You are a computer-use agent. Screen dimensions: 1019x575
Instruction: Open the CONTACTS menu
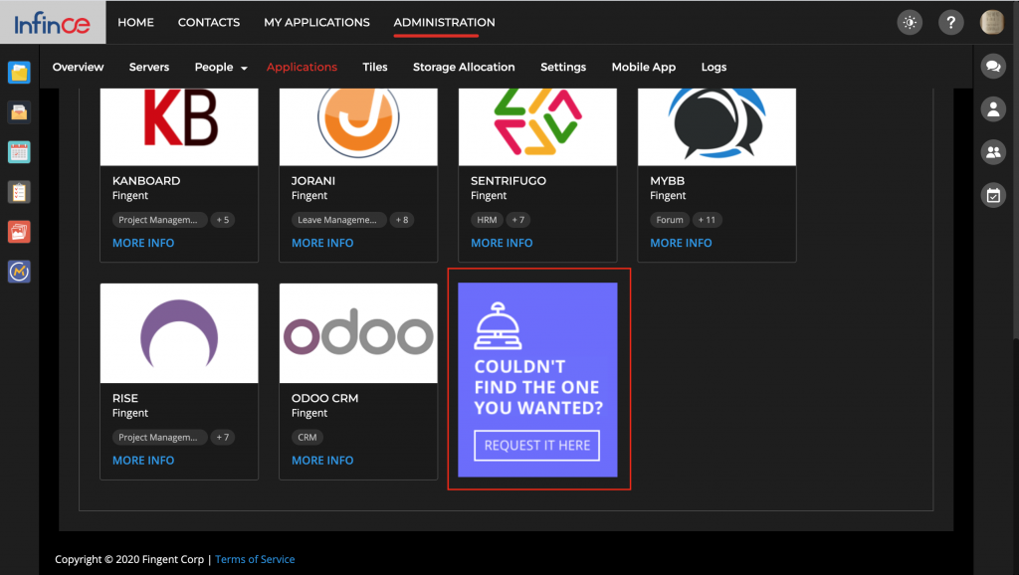(x=209, y=22)
